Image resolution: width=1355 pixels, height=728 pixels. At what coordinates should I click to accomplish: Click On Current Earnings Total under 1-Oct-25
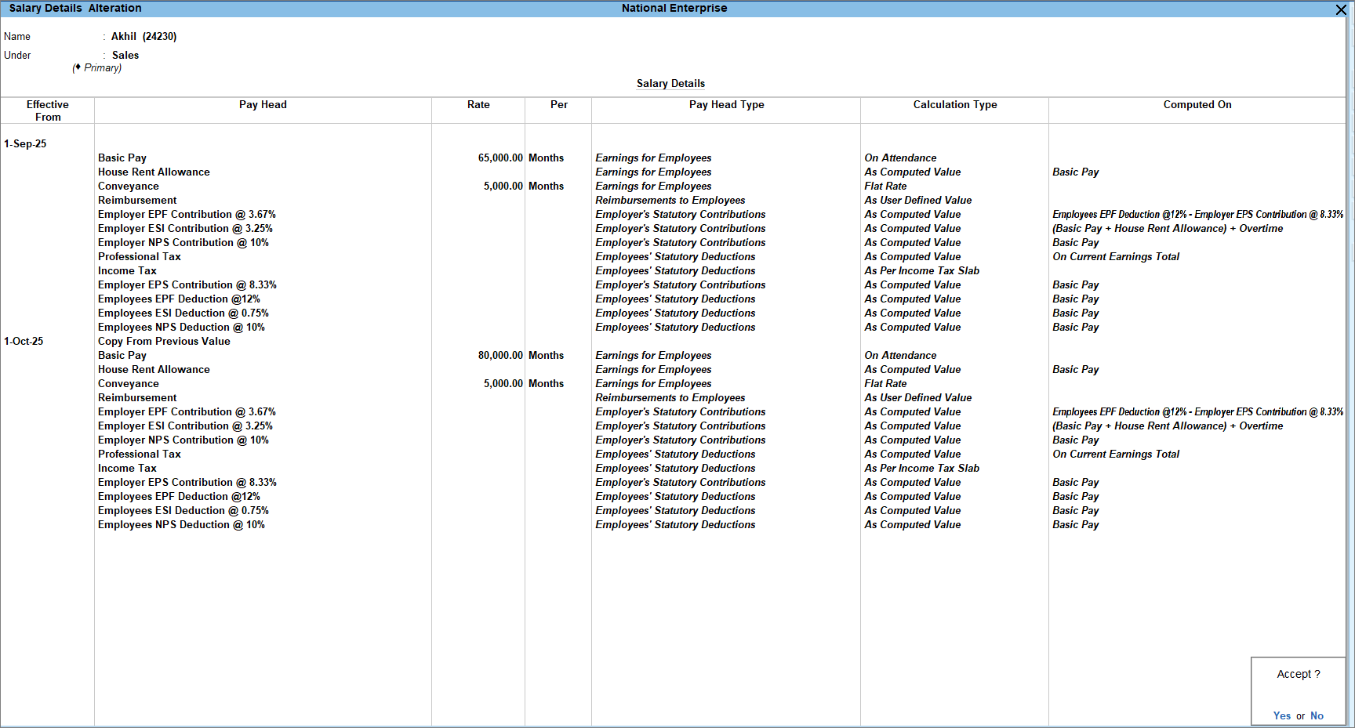[1115, 455]
